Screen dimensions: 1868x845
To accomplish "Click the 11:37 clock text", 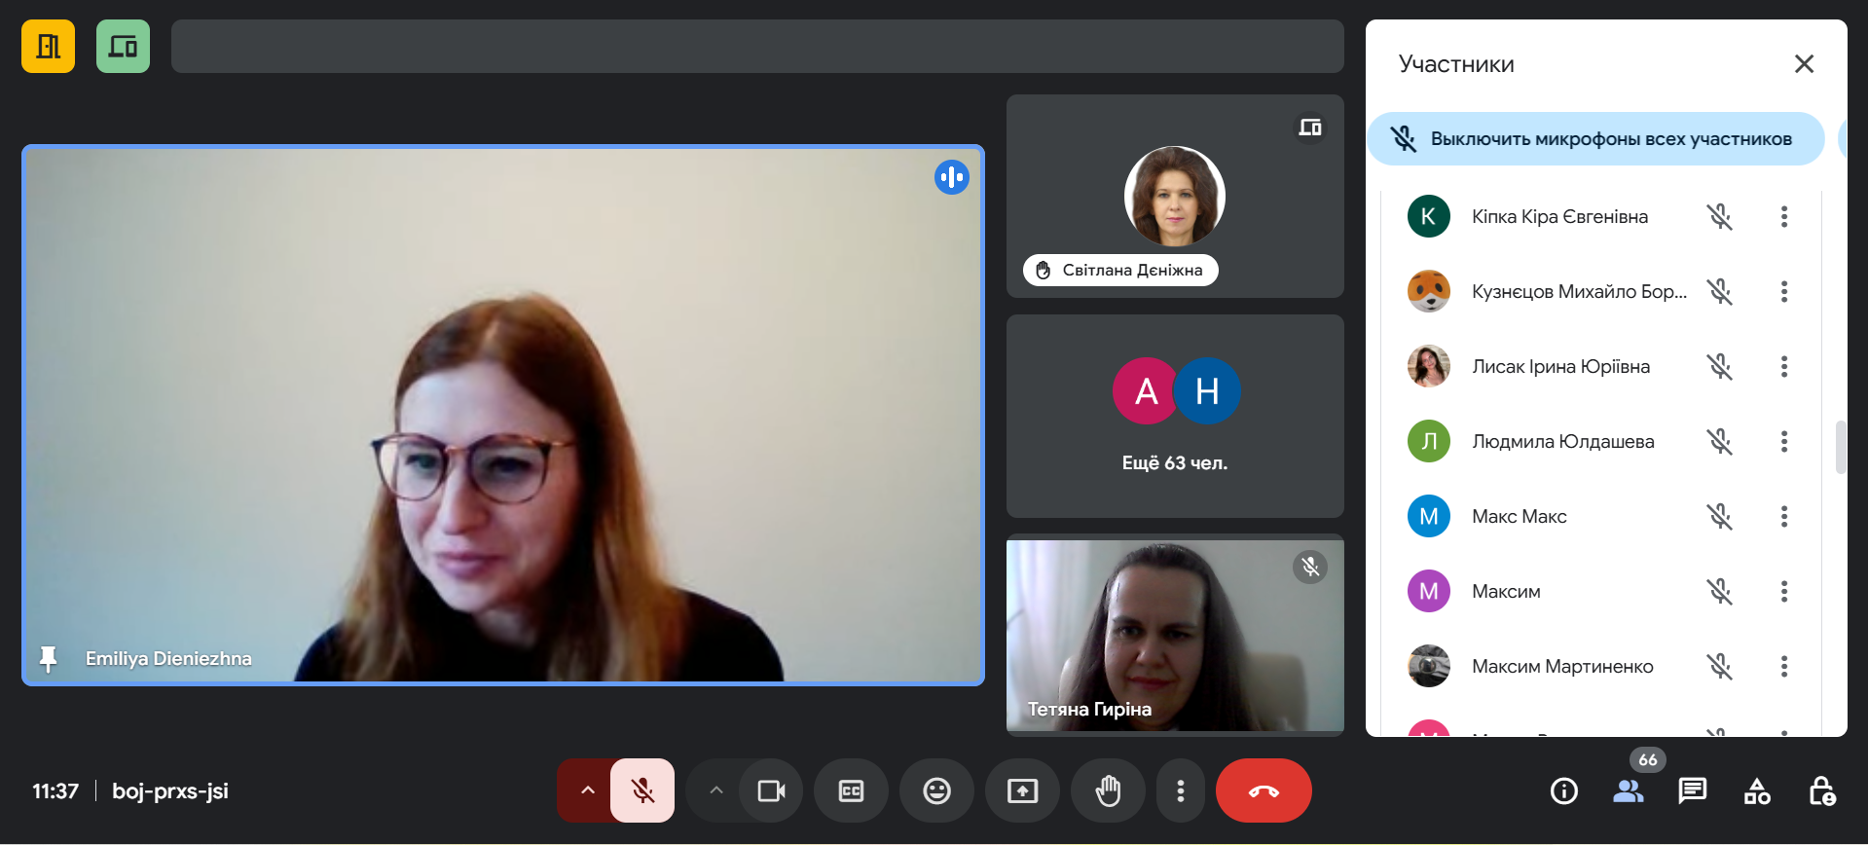I will point(55,790).
